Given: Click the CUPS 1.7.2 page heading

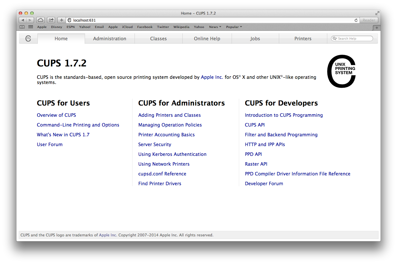Looking at the screenshot, I should [62, 63].
